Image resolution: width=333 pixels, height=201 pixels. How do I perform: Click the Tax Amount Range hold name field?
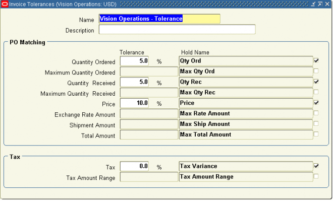[246, 177]
